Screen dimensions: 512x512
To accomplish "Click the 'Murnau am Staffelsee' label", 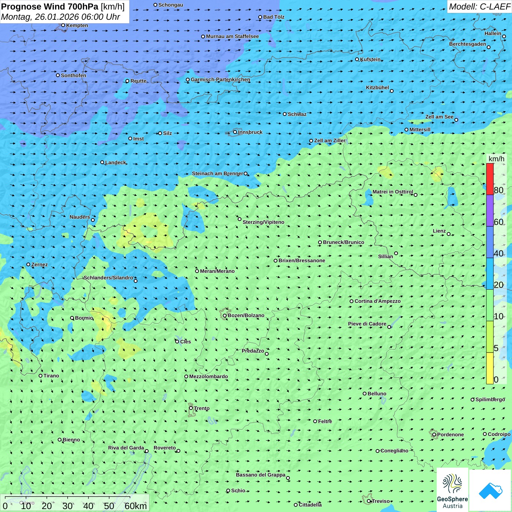I will pos(232,36).
